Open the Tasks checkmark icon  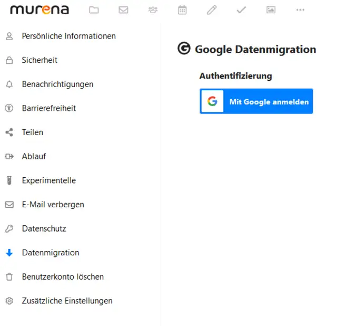tap(241, 10)
